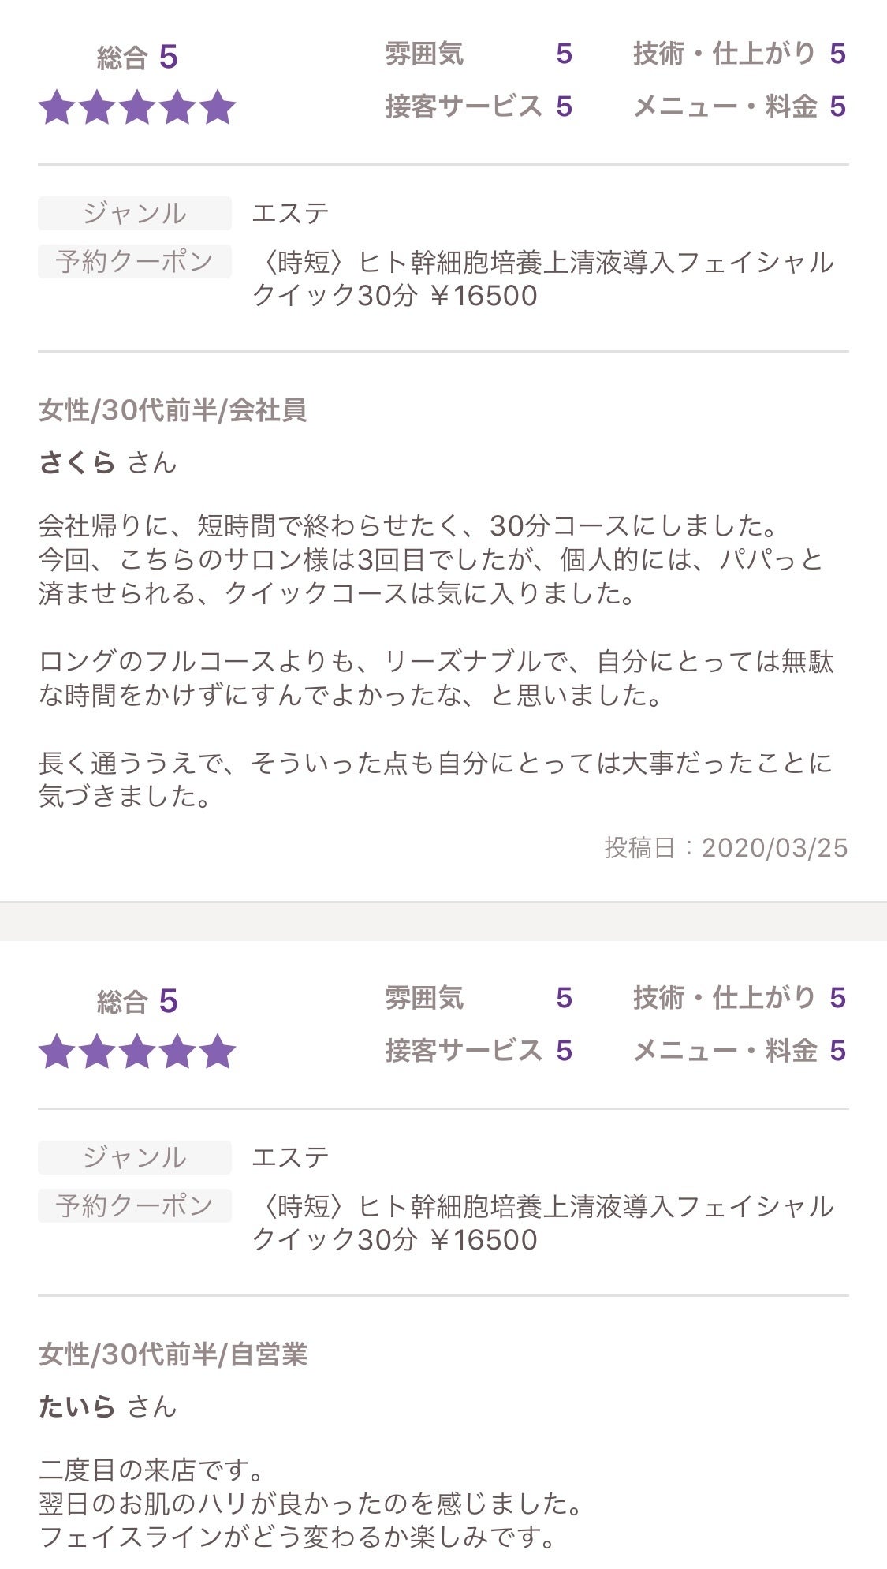
Task: Click the fifth star in さくら's review rating
Action: 217,107
